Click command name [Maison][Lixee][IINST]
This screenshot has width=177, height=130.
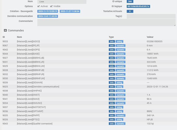tap(28, 95)
